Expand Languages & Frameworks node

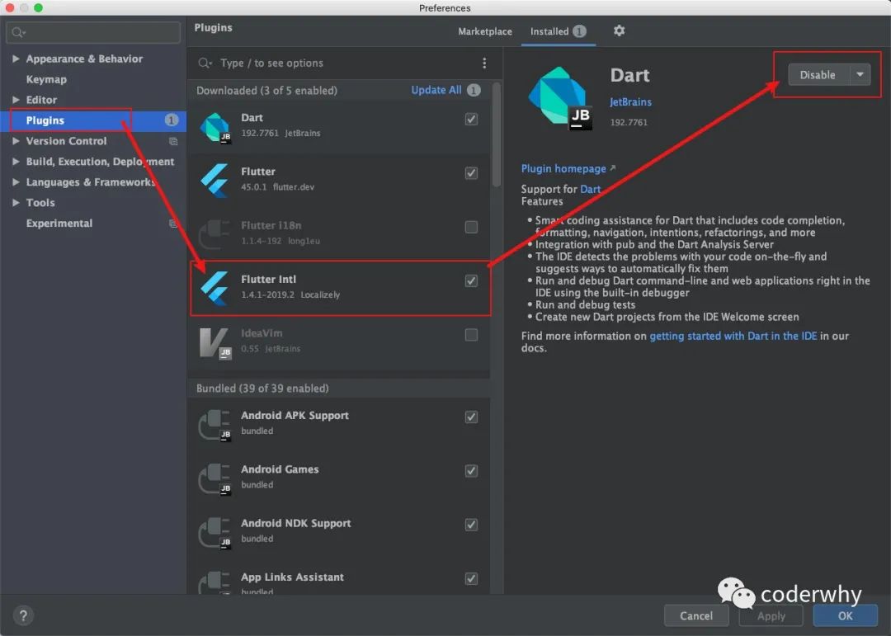pos(16,181)
